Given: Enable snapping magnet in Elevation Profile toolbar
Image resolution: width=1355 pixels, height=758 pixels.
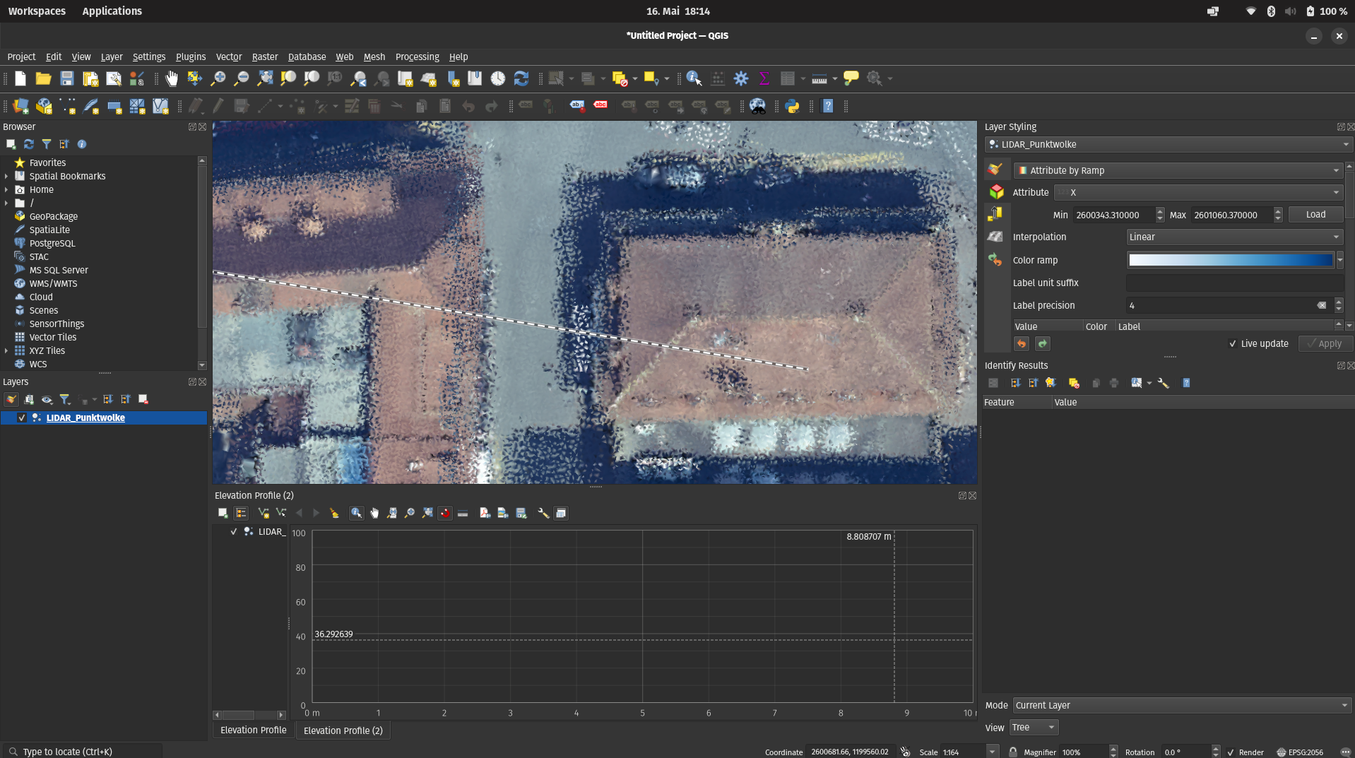Looking at the screenshot, I should tap(445, 514).
